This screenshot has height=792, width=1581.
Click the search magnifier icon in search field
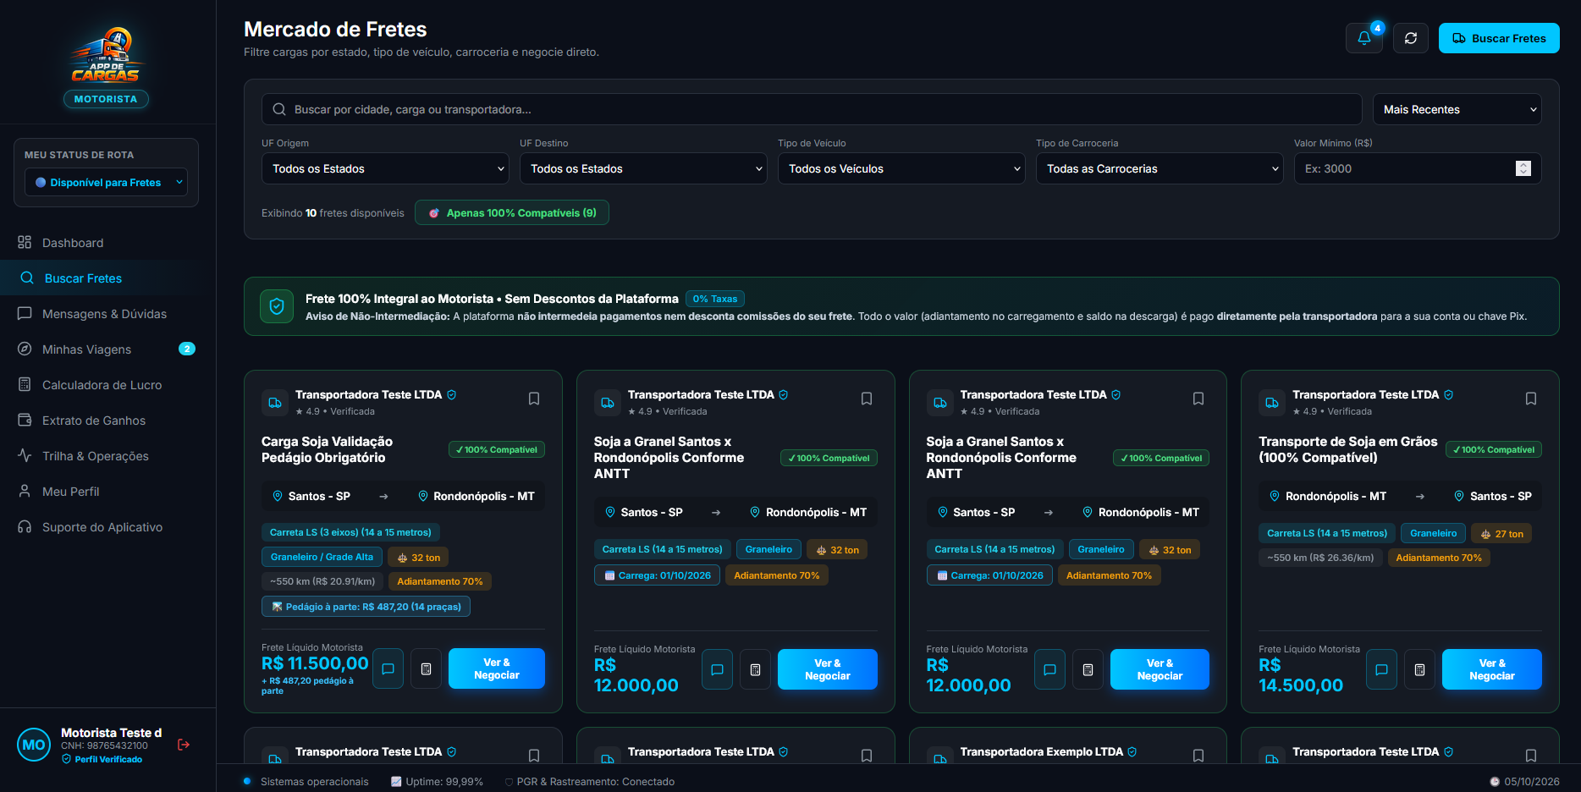tap(279, 109)
